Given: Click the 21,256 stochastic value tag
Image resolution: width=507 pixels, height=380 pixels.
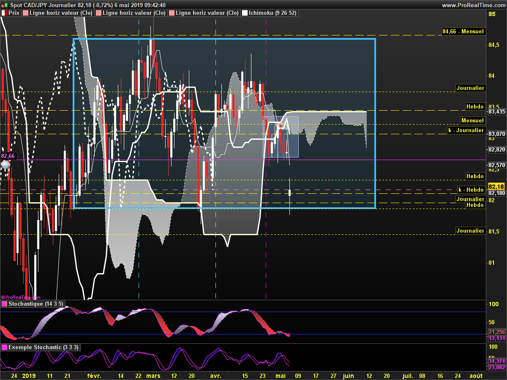Looking at the screenshot, I should tap(496, 332).
